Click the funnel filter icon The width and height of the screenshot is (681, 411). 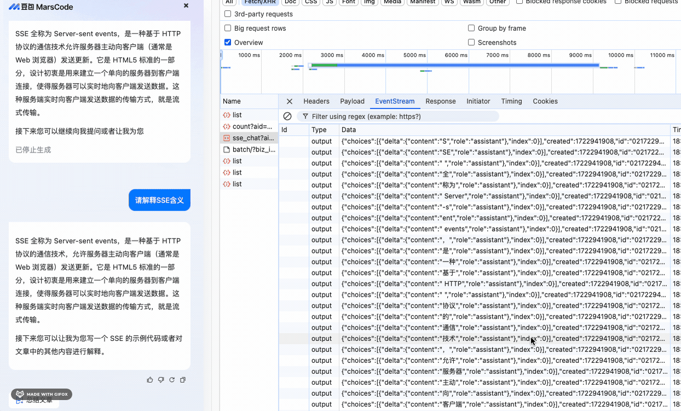(305, 117)
